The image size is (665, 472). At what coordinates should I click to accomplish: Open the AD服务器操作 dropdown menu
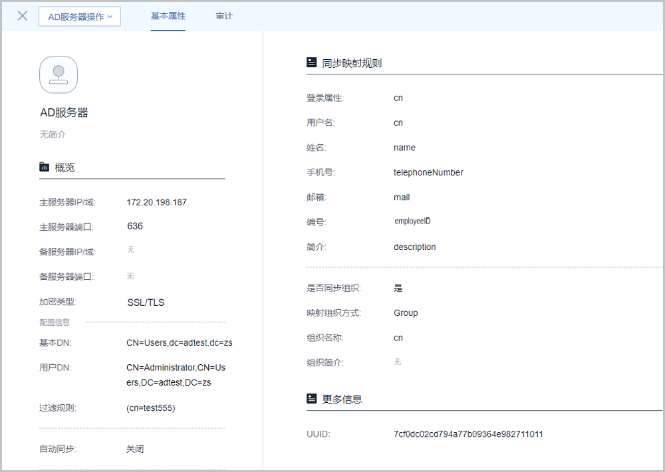click(x=80, y=17)
